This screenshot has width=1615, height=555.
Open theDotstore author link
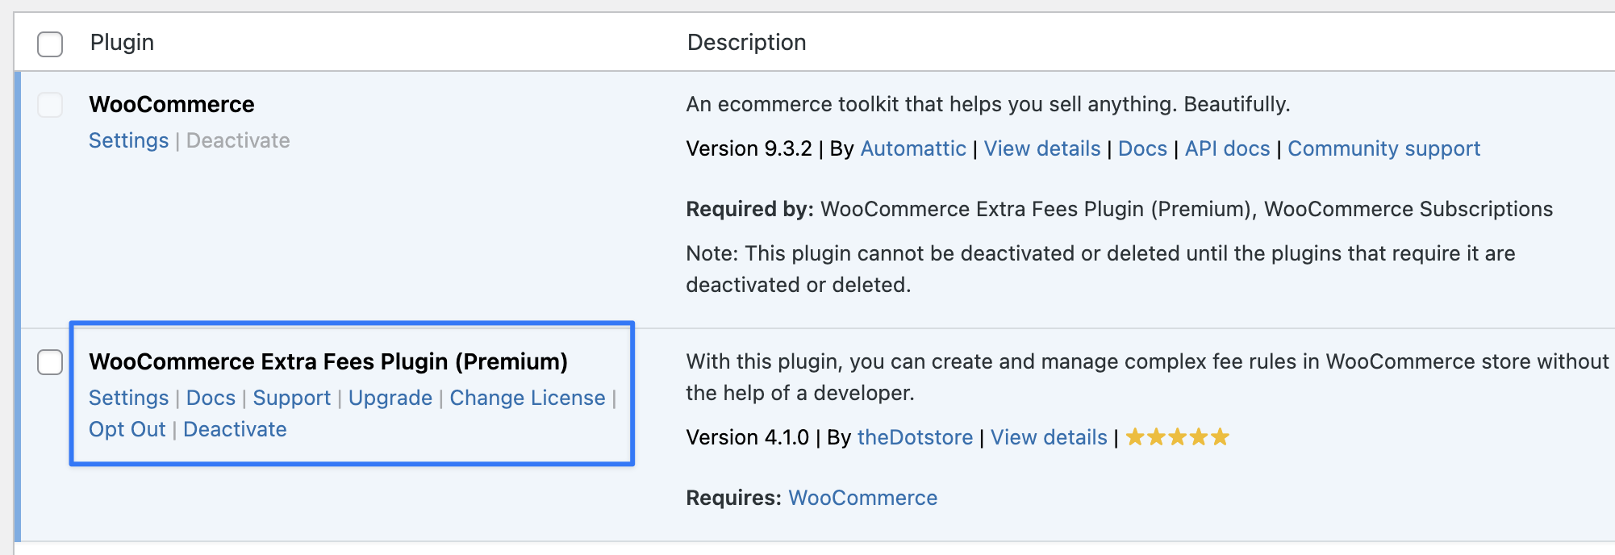(x=915, y=437)
